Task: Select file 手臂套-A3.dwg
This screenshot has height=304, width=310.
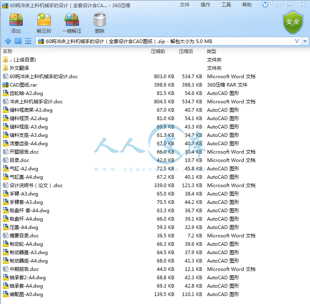Action: click(26, 202)
